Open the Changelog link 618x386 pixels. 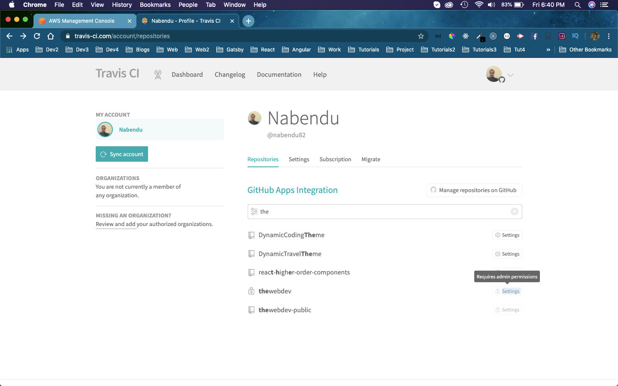(x=230, y=75)
